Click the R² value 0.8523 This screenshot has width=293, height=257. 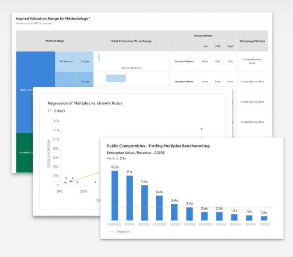coord(59,111)
